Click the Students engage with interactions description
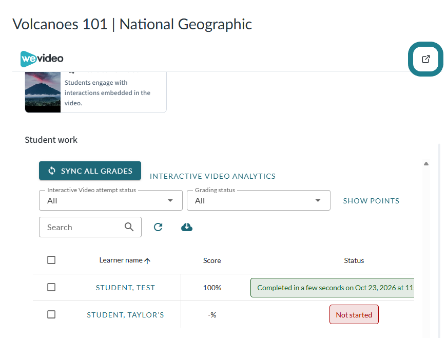The image size is (447, 338). pyautogui.click(x=107, y=92)
